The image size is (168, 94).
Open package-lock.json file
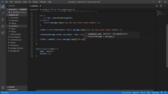pyautogui.click(x=17, y=48)
